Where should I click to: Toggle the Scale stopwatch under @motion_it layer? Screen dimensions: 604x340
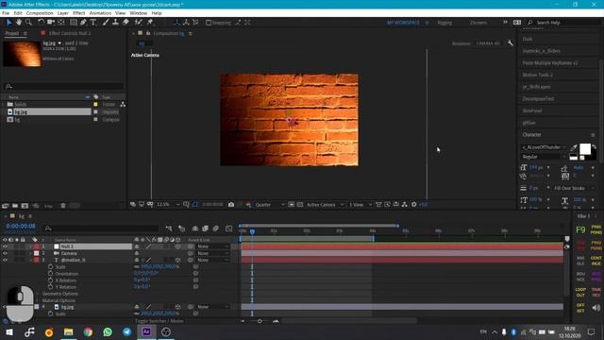pos(50,266)
